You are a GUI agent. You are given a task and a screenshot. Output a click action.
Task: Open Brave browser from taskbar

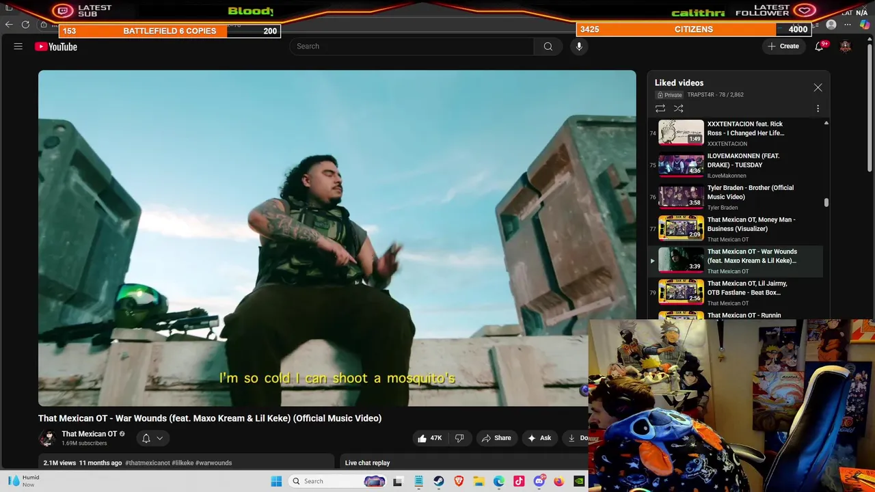(459, 481)
